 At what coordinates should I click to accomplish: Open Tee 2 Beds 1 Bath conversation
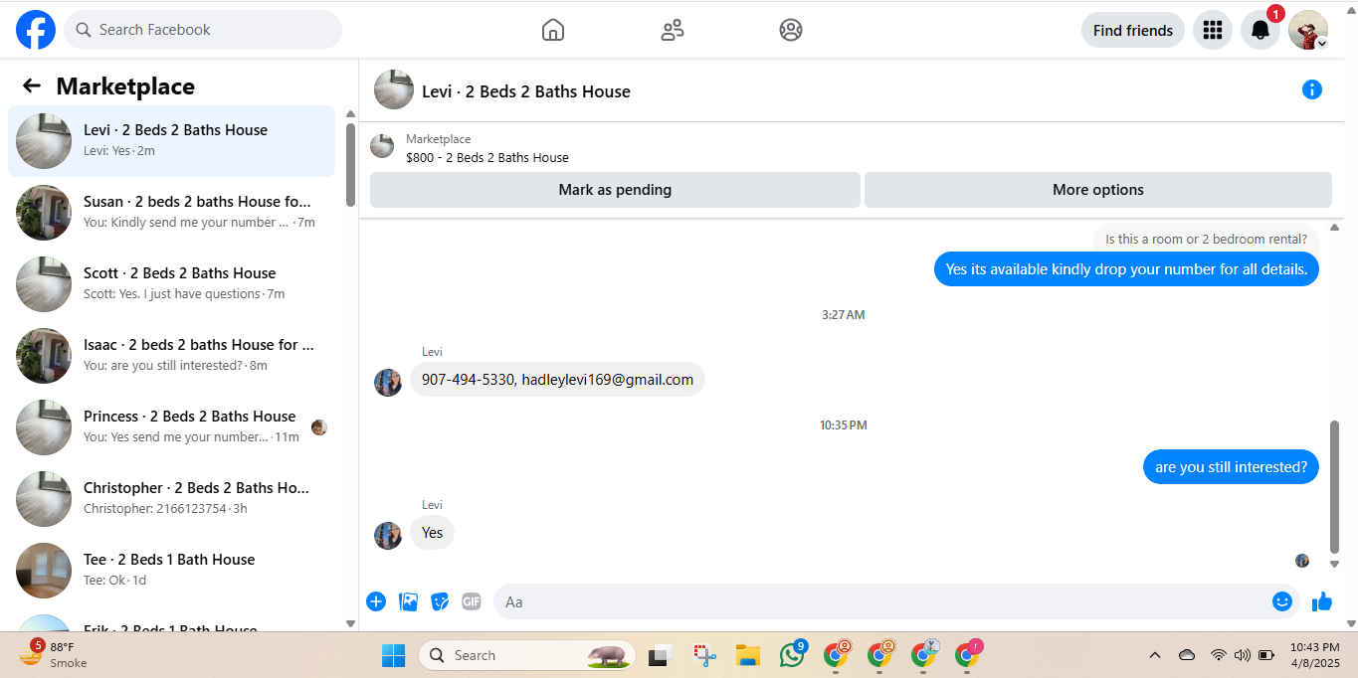(x=171, y=571)
